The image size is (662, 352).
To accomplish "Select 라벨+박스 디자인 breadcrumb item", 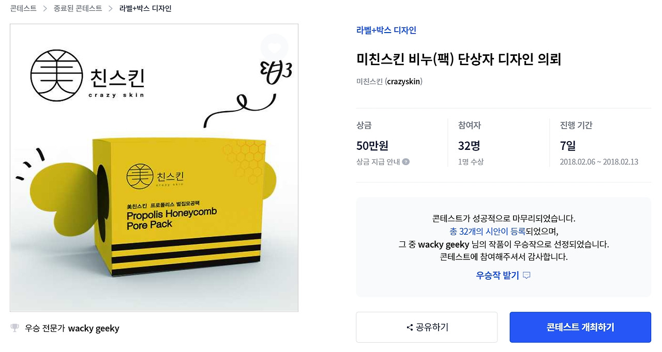I will (x=145, y=9).
